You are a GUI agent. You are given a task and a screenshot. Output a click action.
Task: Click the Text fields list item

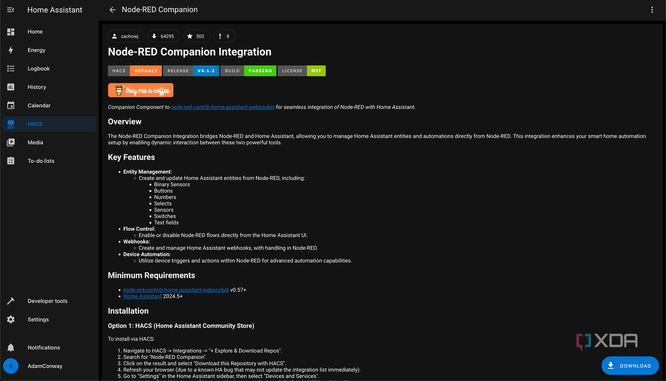[x=166, y=223]
